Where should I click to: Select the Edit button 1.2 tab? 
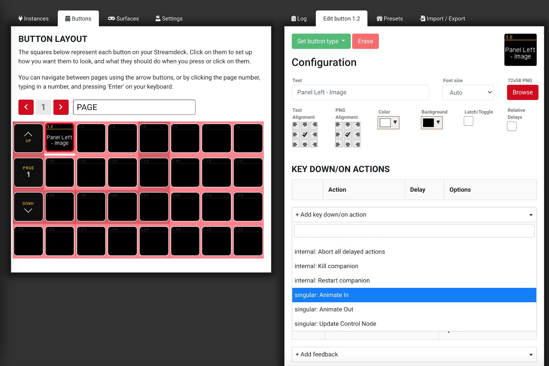coord(341,19)
